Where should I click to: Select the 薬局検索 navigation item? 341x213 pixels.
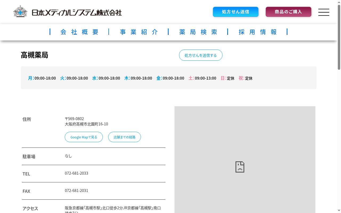tap(198, 32)
